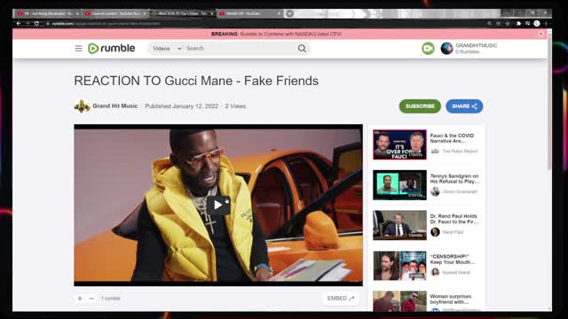Viewport: 568px width, 319px height.
Task: Open the Share button
Action: (464, 106)
